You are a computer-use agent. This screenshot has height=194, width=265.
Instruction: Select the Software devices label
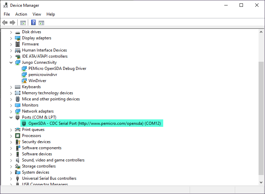37,154
